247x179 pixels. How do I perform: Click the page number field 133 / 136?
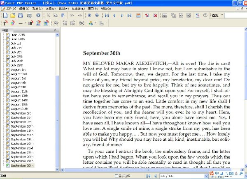[182, 176]
